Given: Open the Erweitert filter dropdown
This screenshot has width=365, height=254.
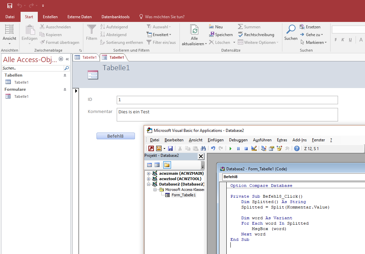Looking at the screenshot, I should [x=159, y=34].
